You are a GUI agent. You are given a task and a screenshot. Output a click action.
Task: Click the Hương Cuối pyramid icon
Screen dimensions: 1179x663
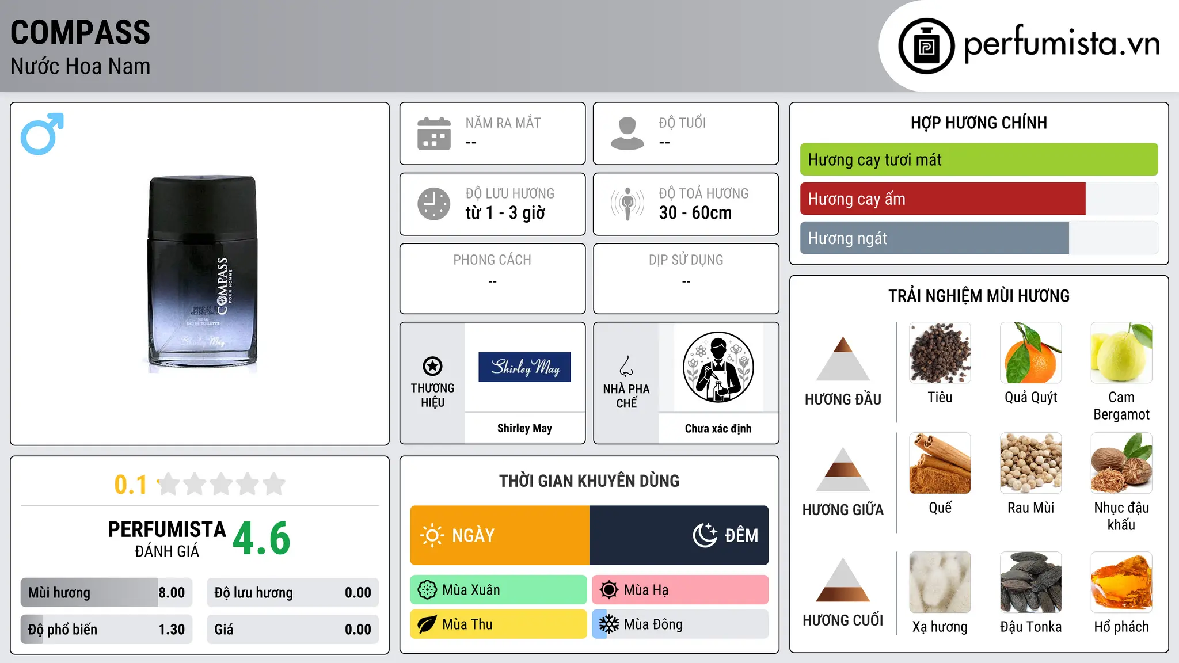pos(843,580)
